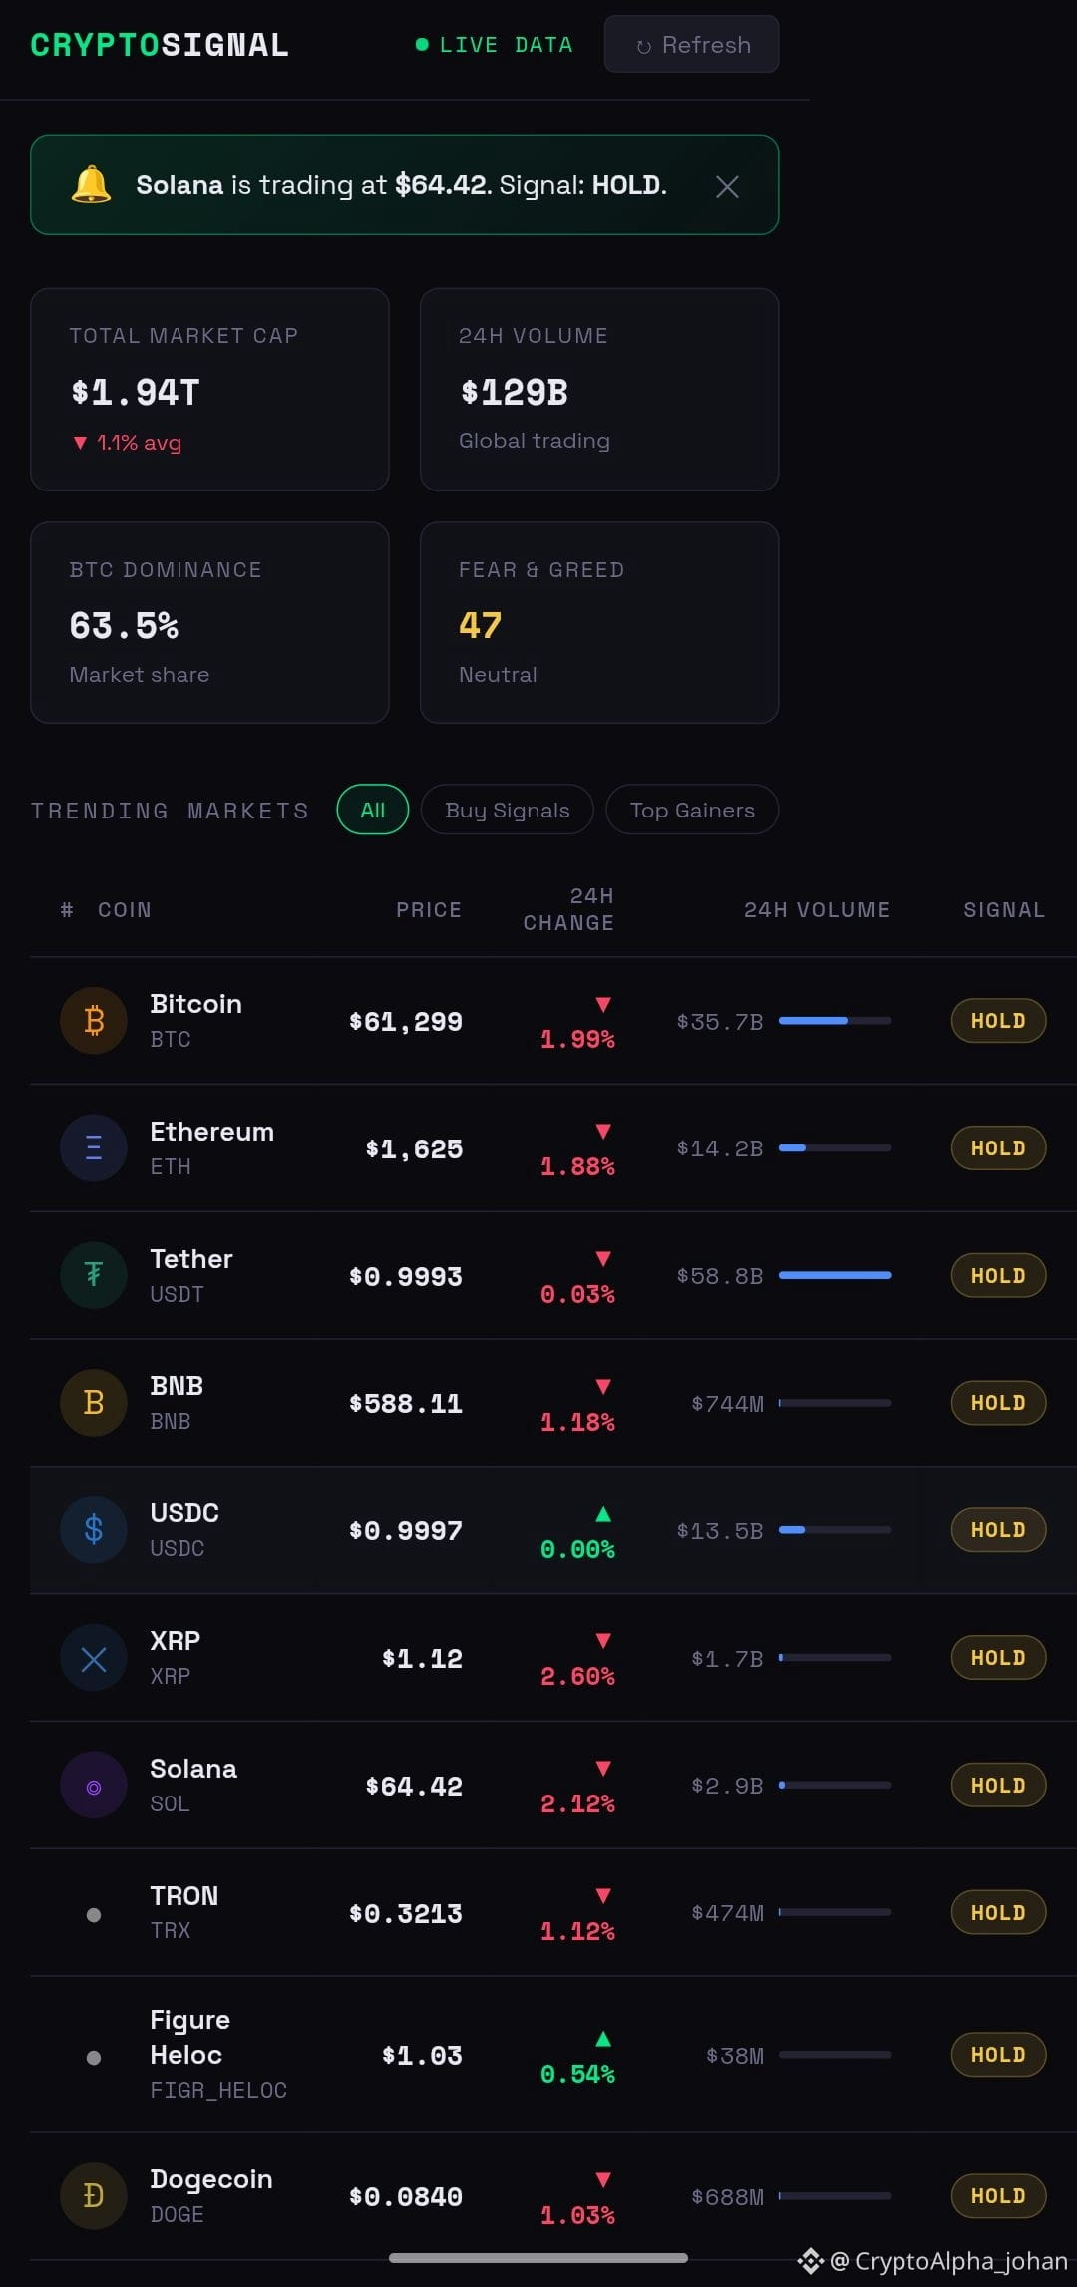The width and height of the screenshot is (1077, 2287).
Task: Select the All filter tab
Action: pyautogui.click(x=373, y=810)
